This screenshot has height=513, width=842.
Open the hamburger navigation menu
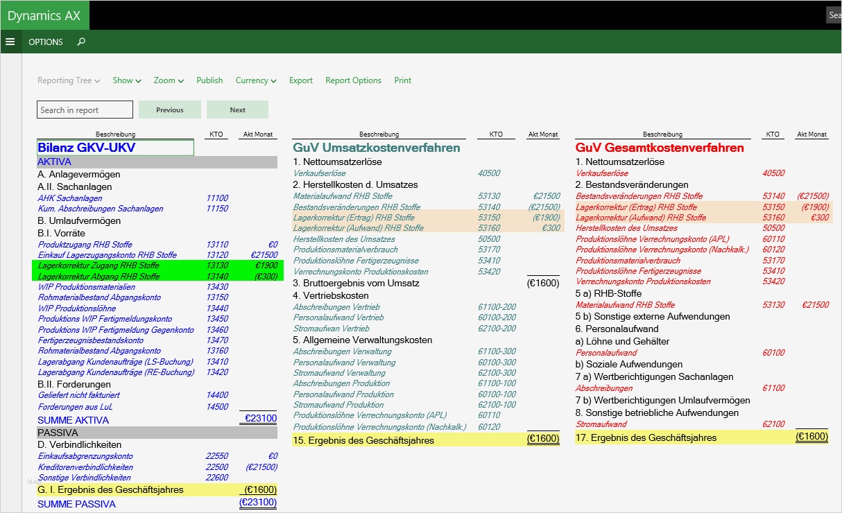pos(10,42)
